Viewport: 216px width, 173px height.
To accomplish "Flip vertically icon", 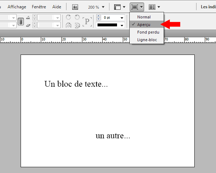I will click(77, 25).
